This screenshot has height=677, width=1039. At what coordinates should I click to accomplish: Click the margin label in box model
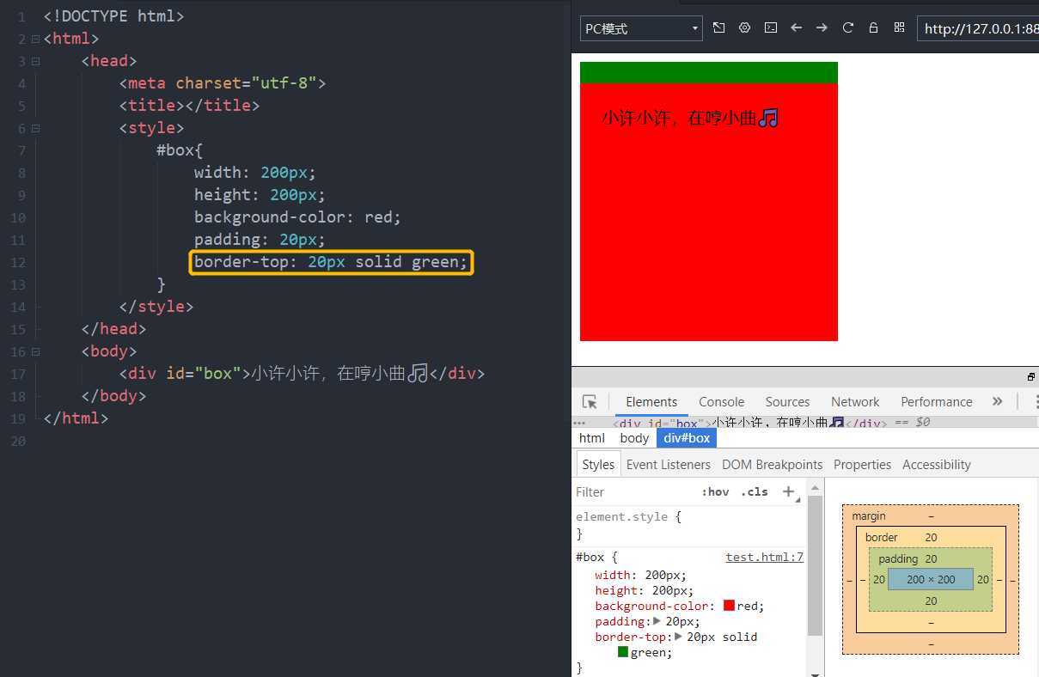868,515
